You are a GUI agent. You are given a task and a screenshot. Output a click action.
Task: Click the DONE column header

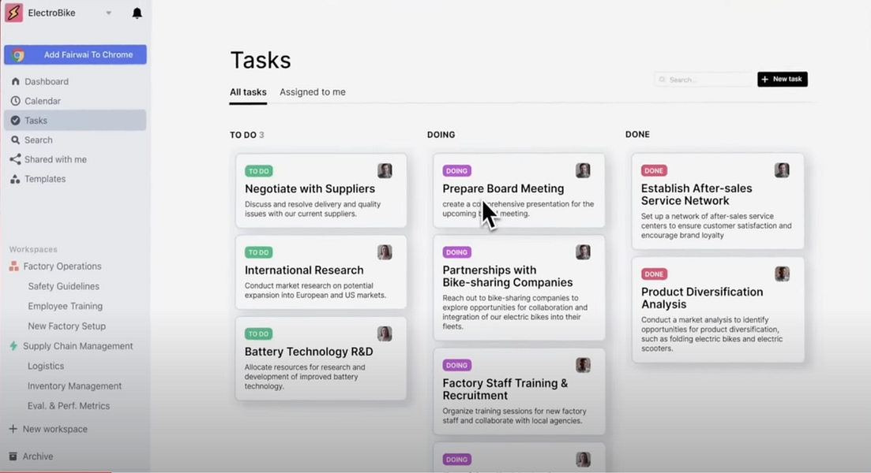[638, 134]
